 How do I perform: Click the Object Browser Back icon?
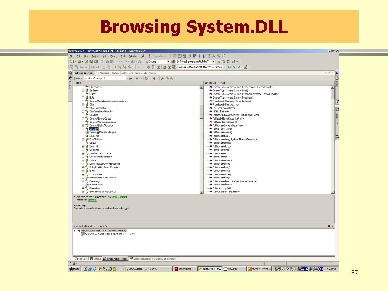(162, 78)
